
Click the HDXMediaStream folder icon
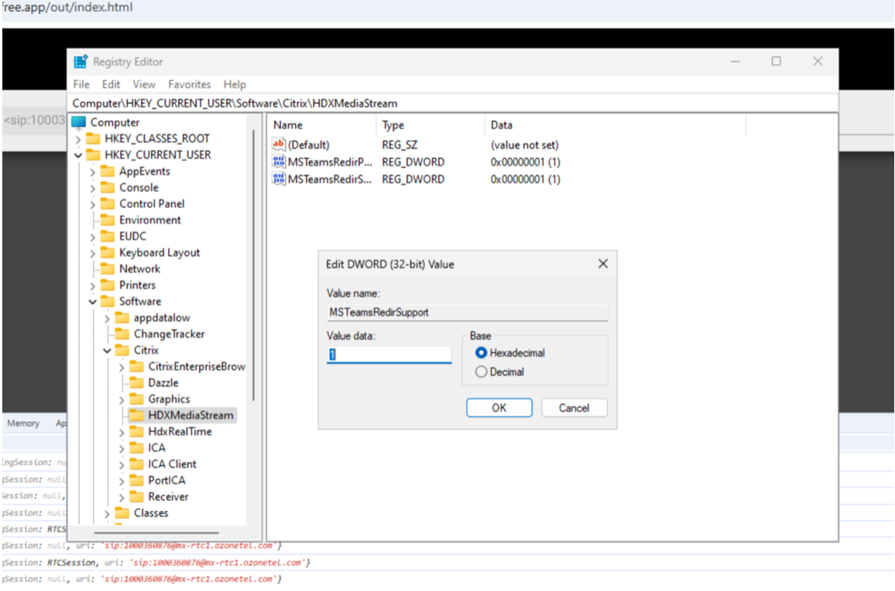click(136, 415)
